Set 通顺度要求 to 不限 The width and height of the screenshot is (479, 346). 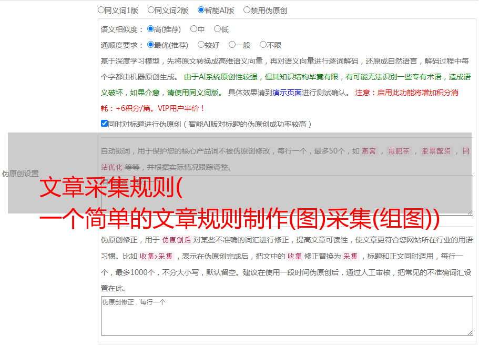[263, 45]
